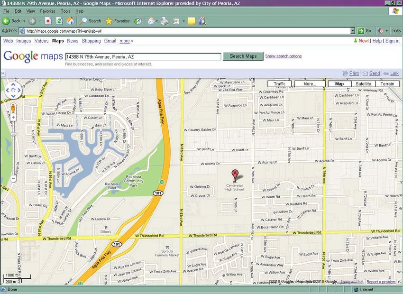The image size is (403, 294).
Task: Toggle the Traffic map overlay
Action: tap(280, 84)
